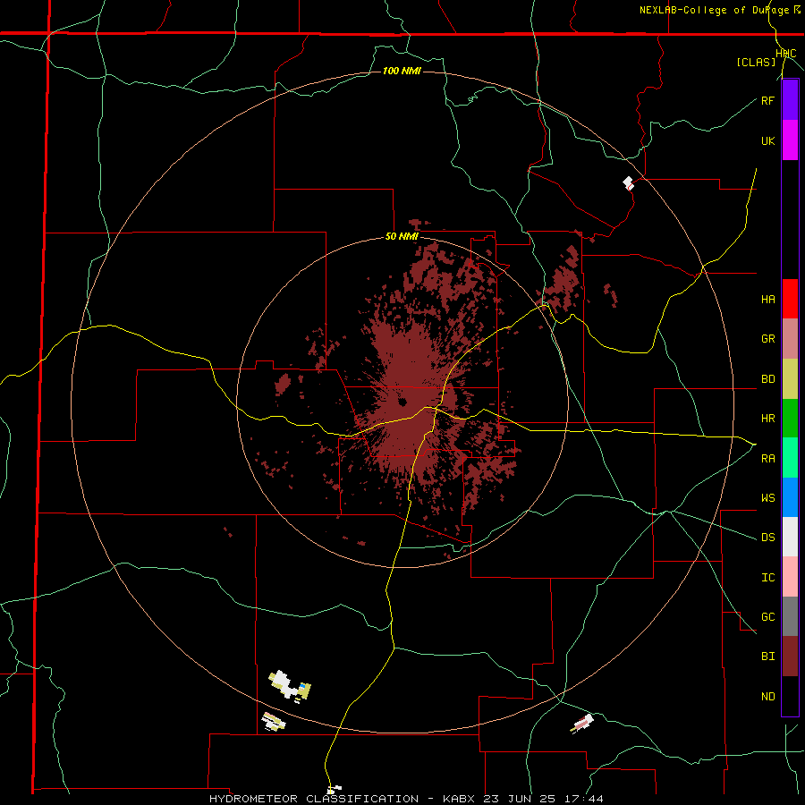Image resolution: width=805 pixels, height=805 pixels.
Task: Click the red HA legend swatch
Action: (790, 299)
